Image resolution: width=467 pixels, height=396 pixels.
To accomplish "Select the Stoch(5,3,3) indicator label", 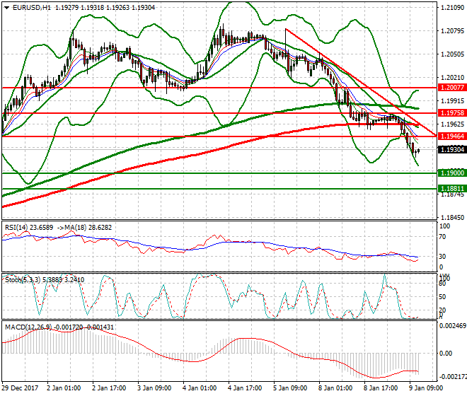I will (22, 278).
